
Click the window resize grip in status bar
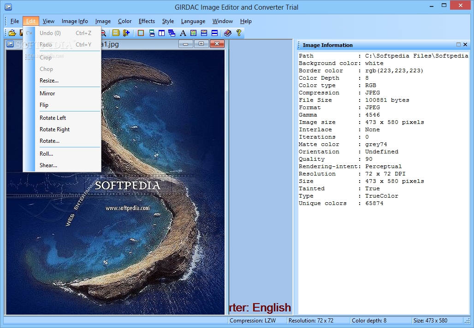tap(467, 321)
